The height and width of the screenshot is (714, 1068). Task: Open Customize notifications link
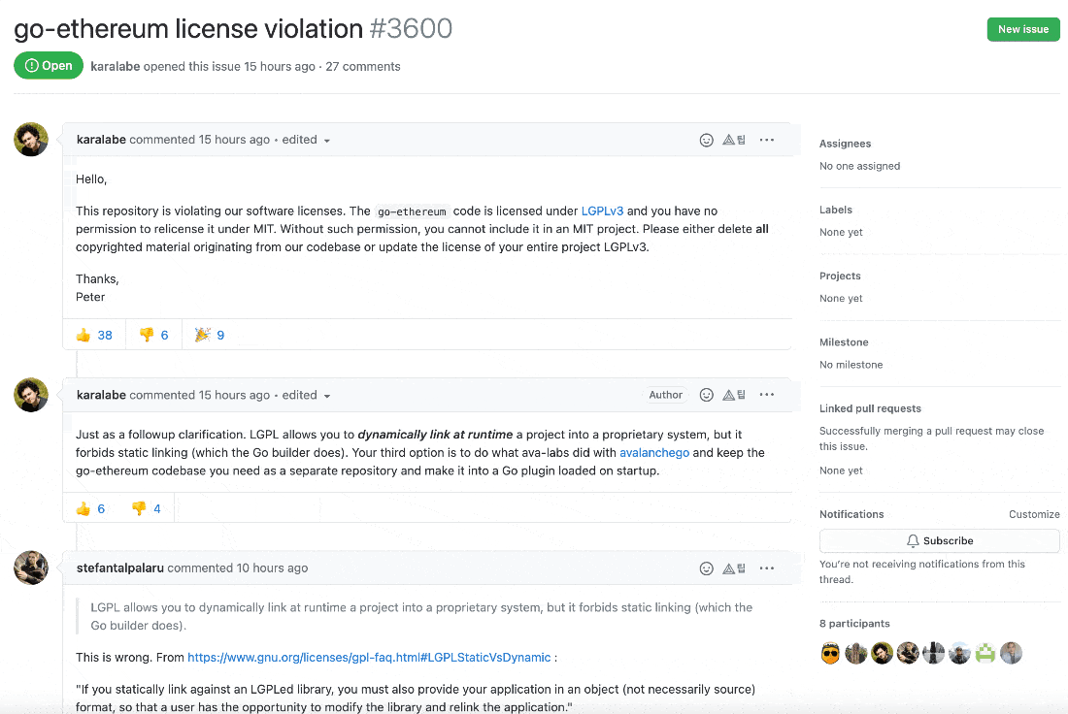[x=1034, y=514]
